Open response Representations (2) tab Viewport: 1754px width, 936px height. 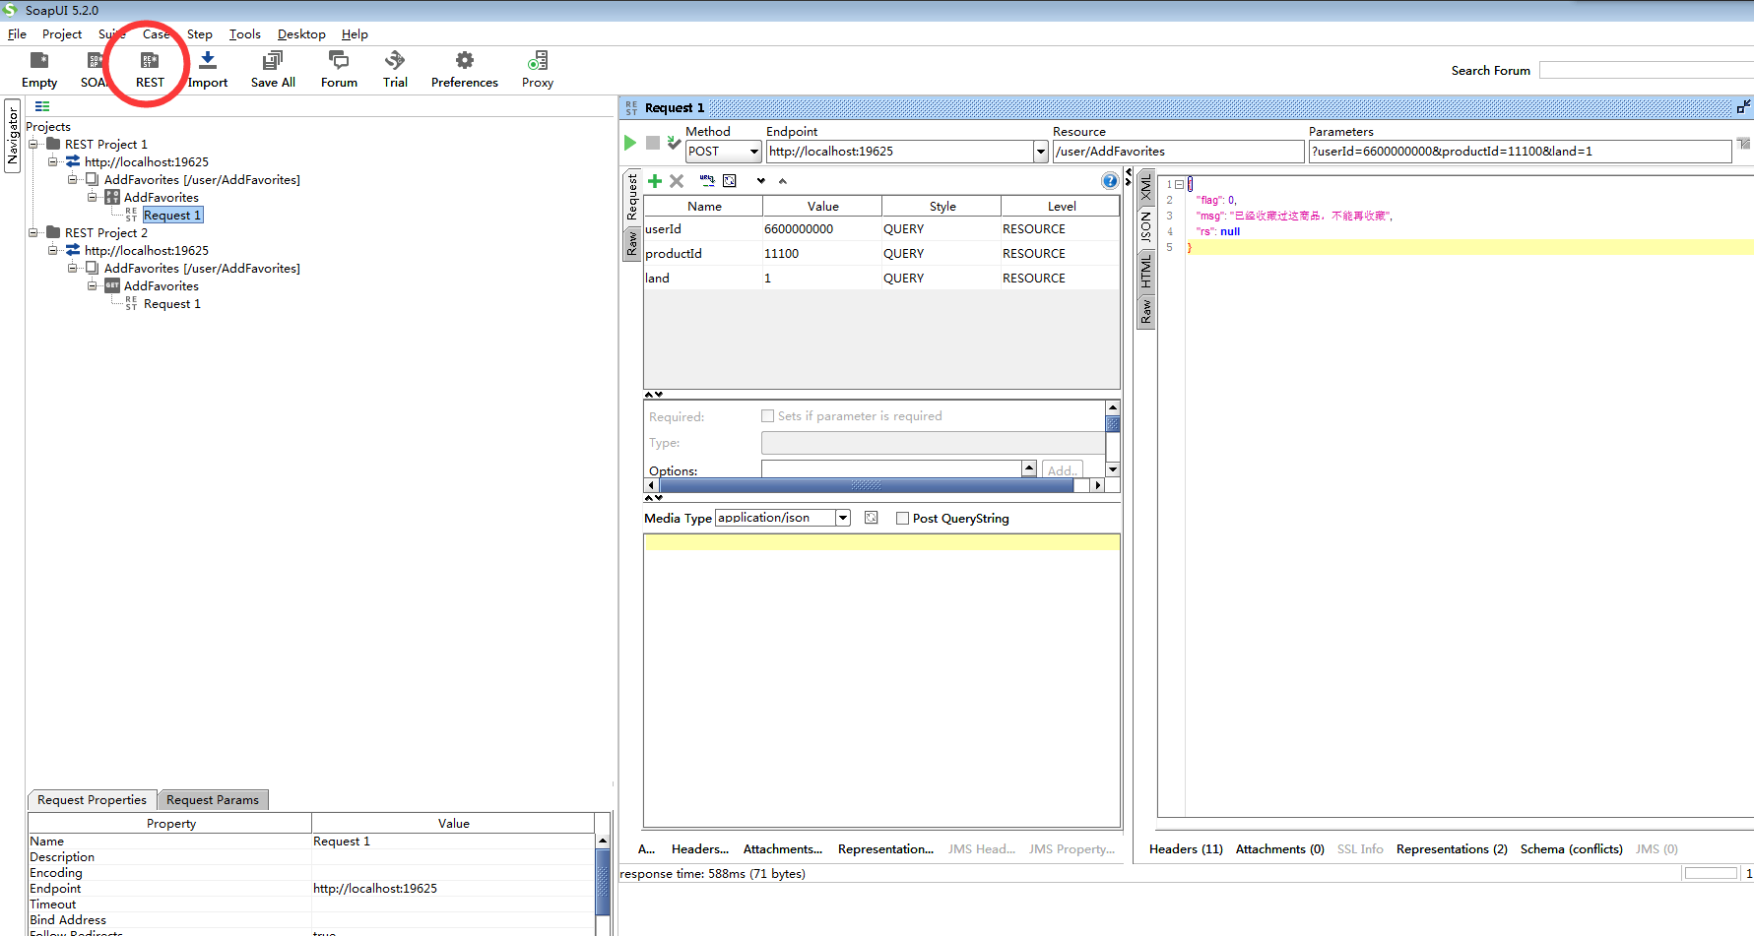[x=1452, y=849]
